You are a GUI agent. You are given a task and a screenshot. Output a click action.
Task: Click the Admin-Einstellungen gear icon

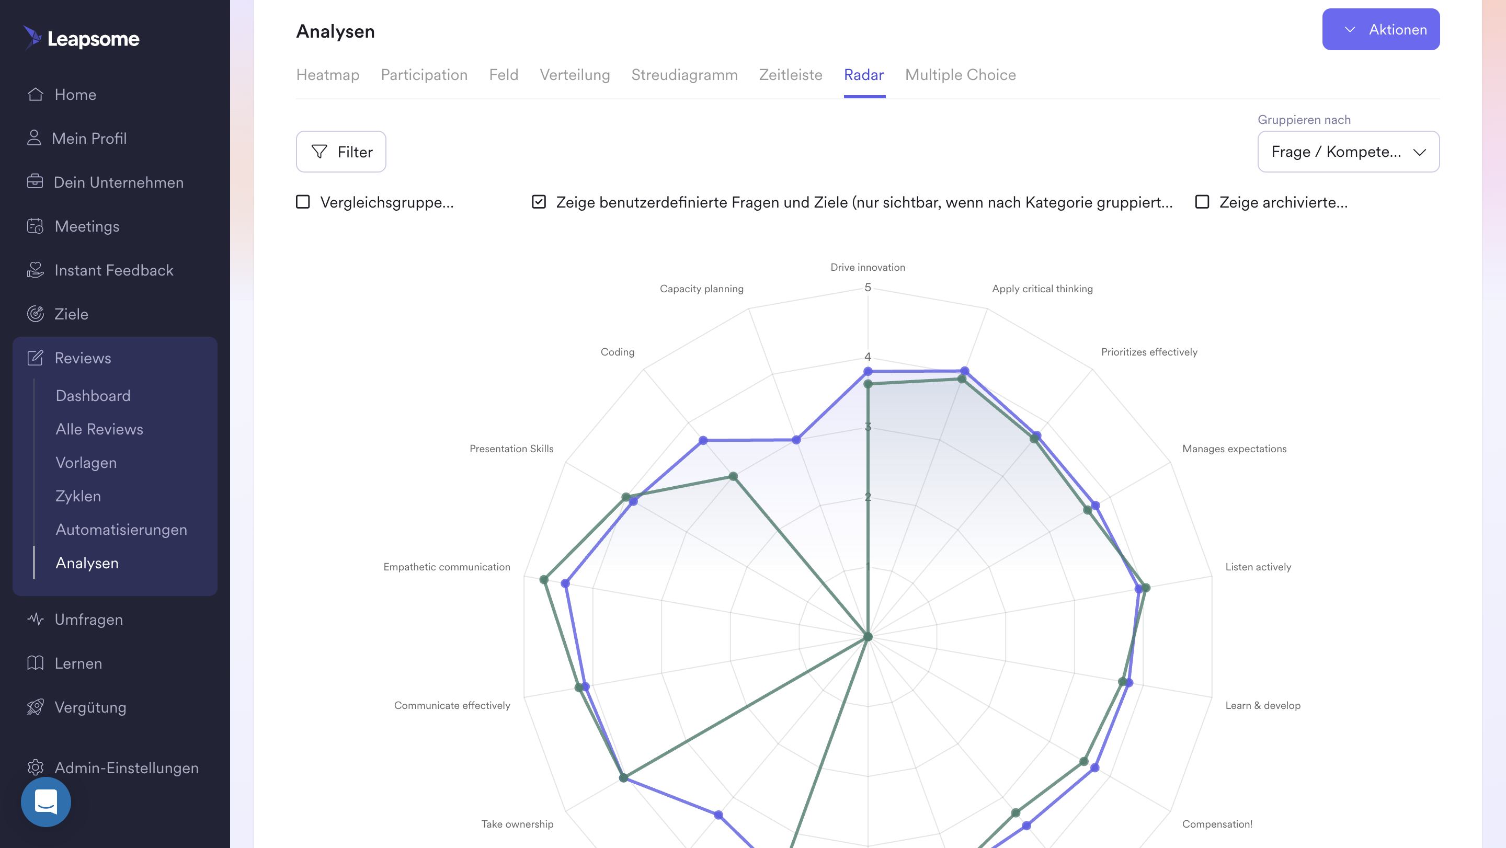pyautogui.click(x=35, y=767)
